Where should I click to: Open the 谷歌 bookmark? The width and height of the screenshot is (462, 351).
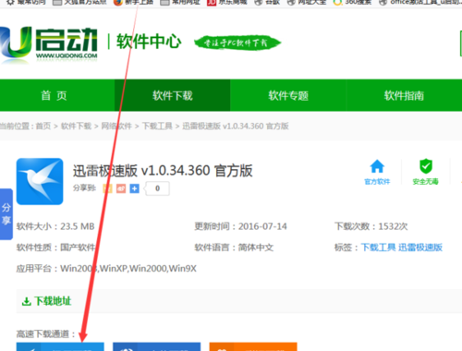267,3
